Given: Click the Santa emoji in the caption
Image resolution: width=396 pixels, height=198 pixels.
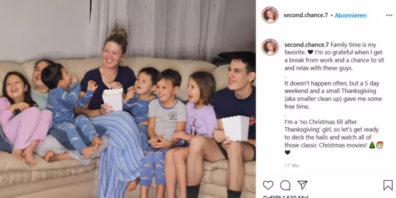Looking at the screenshot, I should 380,145.
